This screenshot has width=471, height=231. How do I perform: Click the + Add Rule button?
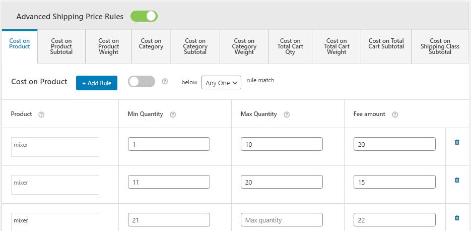97,83
